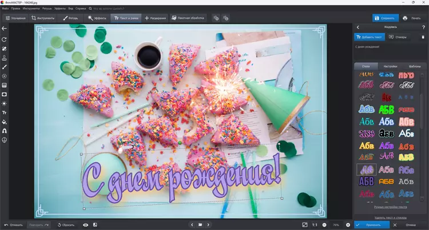This screenshot has height=230, width=429.
Task: Select the rotate tool in left sidebar
Action: pos(4,39)
